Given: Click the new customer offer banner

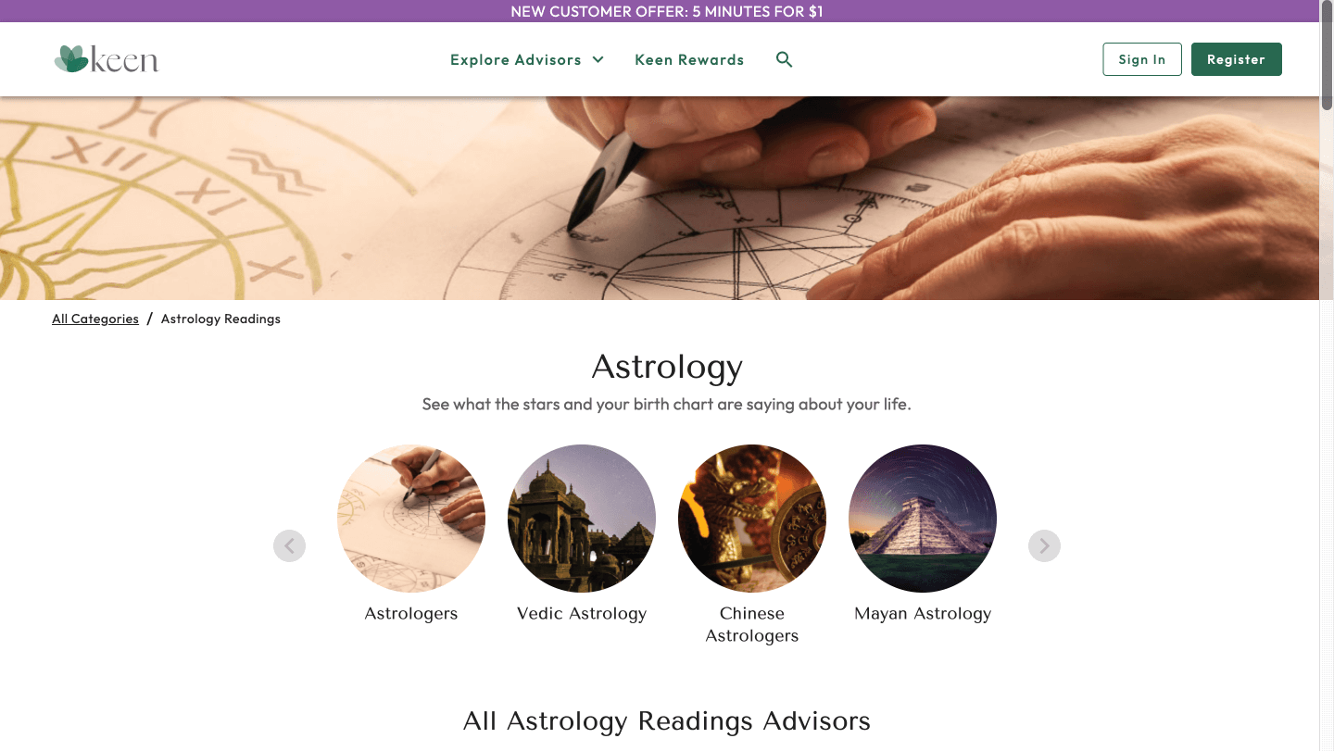Looking at the screenshot, I should pos(667,11).
